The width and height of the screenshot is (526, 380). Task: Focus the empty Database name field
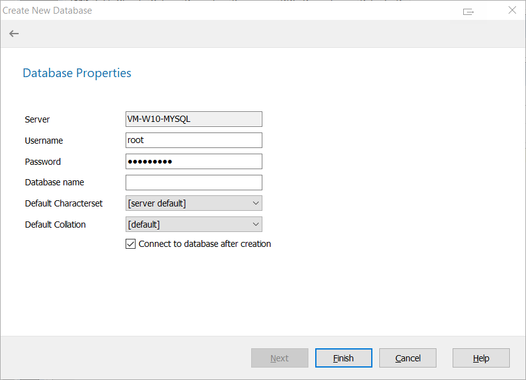click(x=193, y=183)
